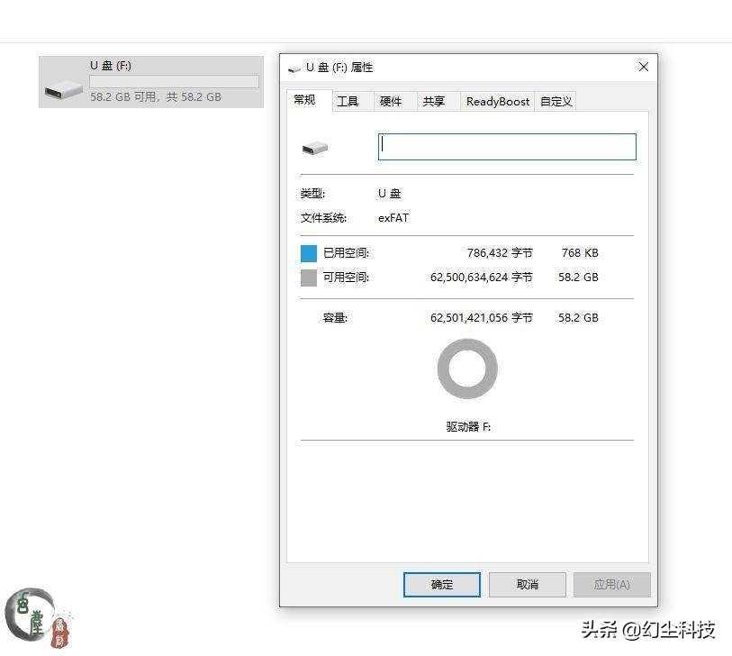Image resolution: width=732 pixels, height=656 pixels.
Task: Click the USB drive icon in the dialog
Action: pyautogui.click(x=315, y=146)
